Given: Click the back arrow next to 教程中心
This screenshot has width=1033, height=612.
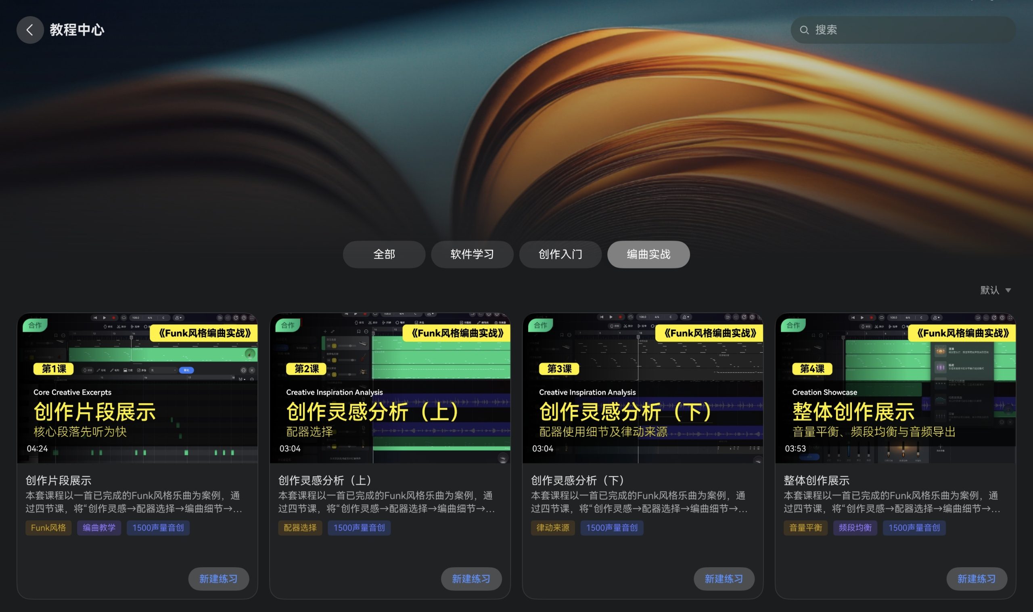Looking at the screenshot, I should 30,30.
